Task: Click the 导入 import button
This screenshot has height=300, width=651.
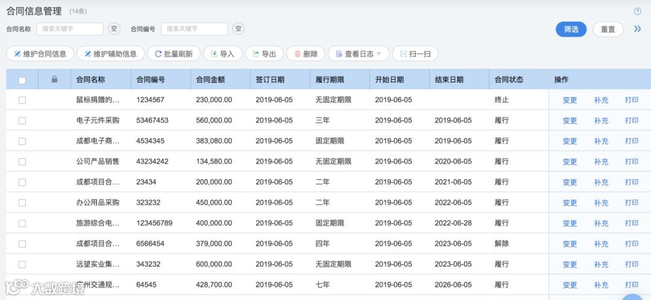Action: tap(223, 54)
